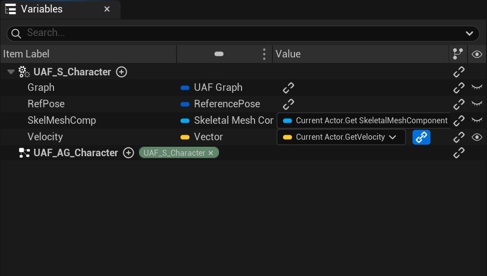Click the plus icon next to UAF_S_Character
The image size is (487, 276).
[x=121, y=72]
